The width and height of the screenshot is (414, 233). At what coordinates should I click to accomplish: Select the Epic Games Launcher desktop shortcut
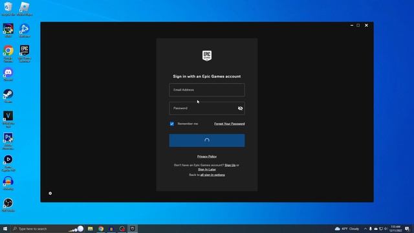coord(25,54)
